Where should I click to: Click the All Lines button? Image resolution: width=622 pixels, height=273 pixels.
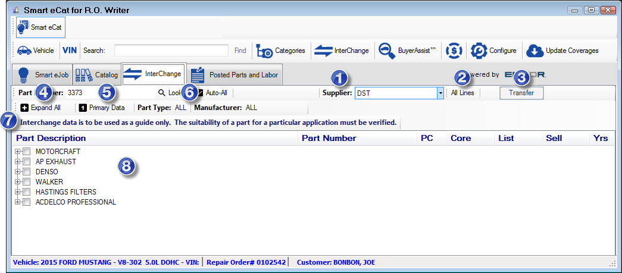(462, 93)
